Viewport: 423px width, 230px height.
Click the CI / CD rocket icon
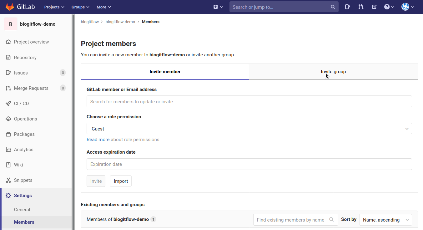pos(8,104)
